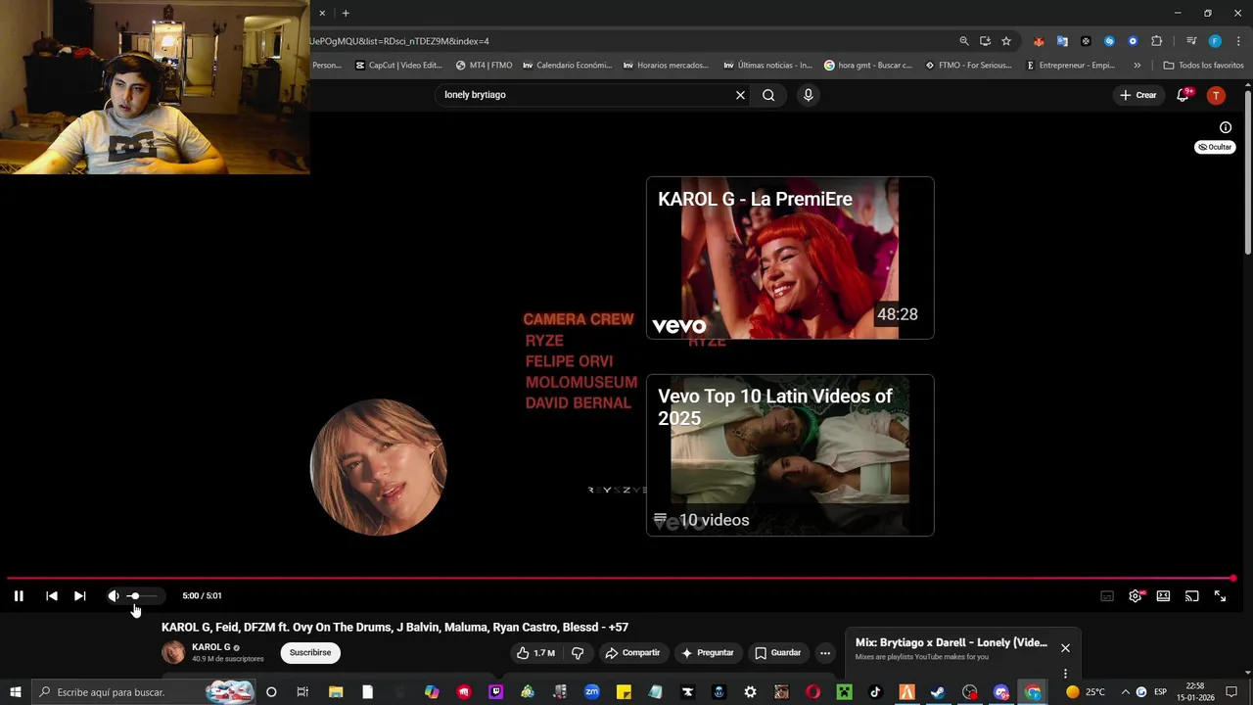Click the Compartir share button

(x=632, y=652)
